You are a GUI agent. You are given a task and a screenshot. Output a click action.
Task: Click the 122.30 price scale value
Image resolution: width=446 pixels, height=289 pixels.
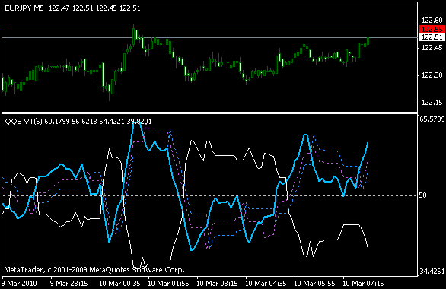[x=432, y=75]
